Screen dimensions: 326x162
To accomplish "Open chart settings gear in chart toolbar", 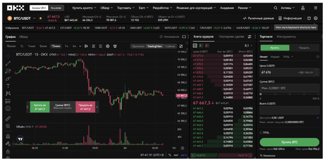I will pos(108,46).
